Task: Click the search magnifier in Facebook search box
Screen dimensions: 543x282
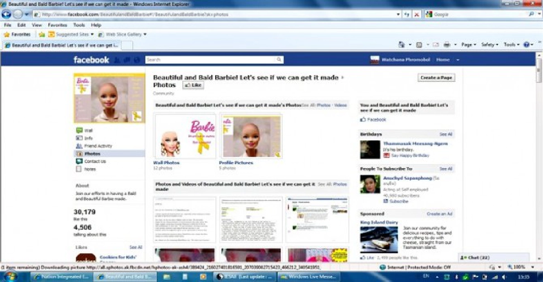Action: (279, 60)
